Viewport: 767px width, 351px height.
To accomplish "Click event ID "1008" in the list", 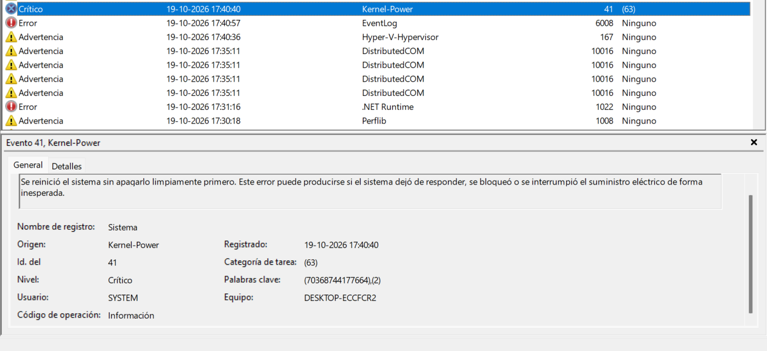I will pos(604,121).
